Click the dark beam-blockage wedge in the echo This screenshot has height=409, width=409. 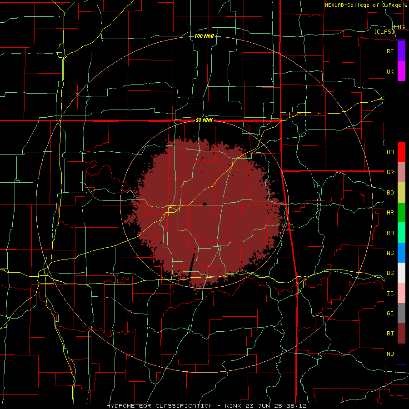(x=192, y=266)
